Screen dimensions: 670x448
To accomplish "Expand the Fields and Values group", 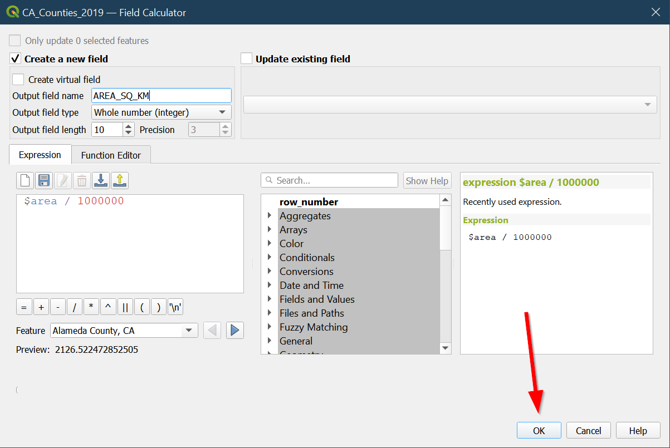I will pos(270,299).
